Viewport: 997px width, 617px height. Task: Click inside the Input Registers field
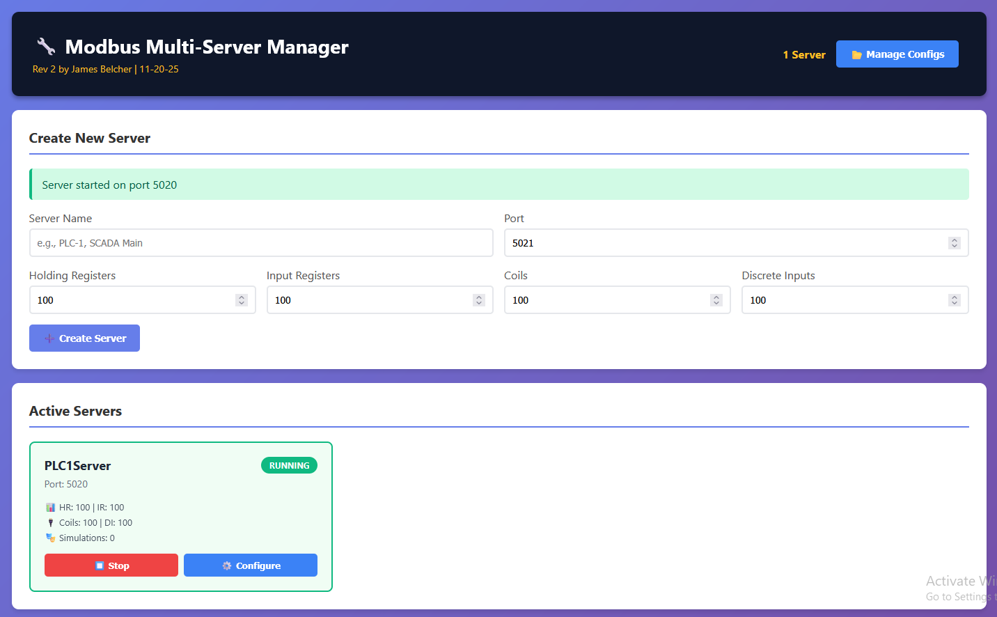379,300
